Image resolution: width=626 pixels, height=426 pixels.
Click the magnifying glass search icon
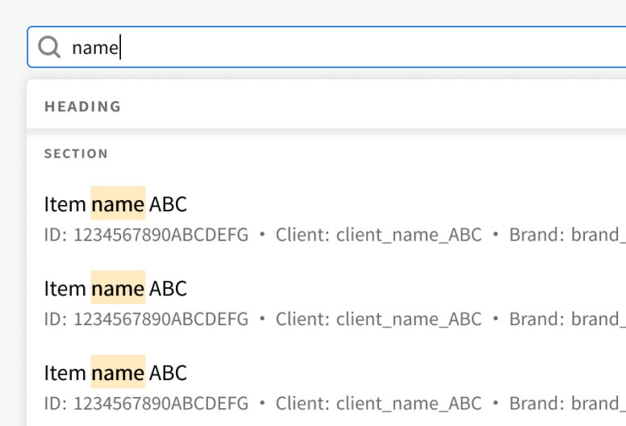(x=49, y=48)
